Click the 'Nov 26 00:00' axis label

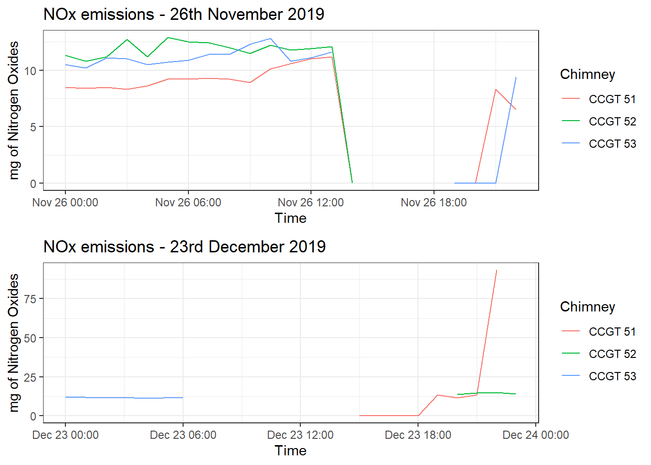pos(65,202)
